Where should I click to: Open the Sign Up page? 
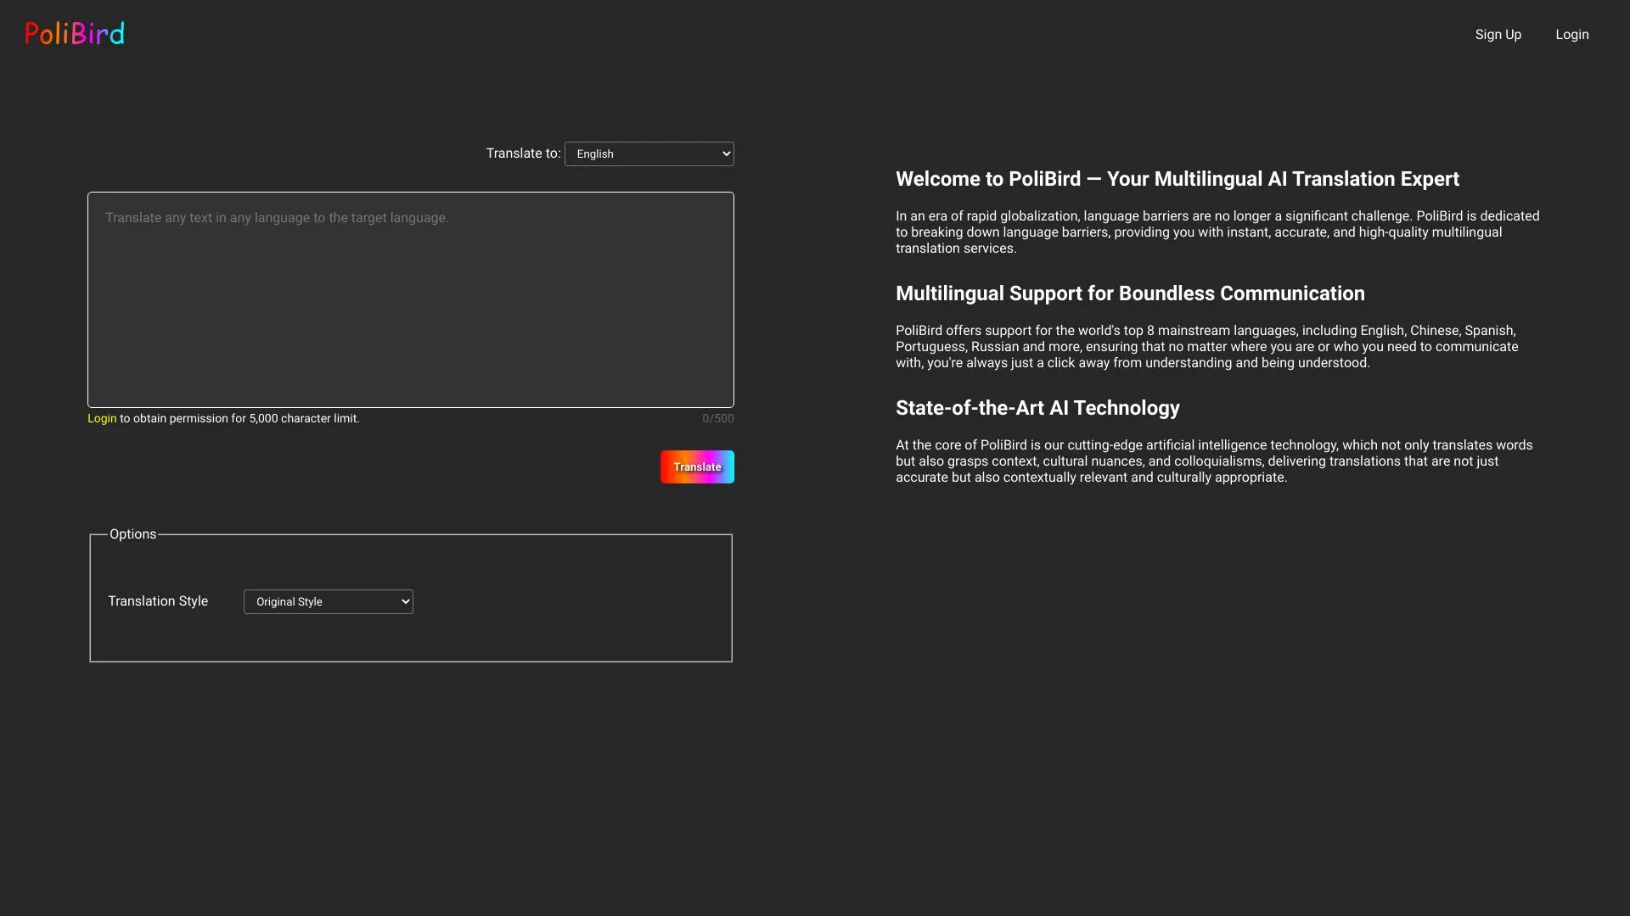pyautogui.click(x=1498, y=35)
